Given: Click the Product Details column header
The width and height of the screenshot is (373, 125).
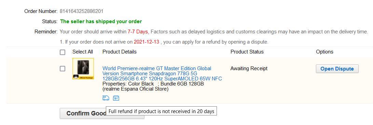Looking at the screenshot, I should pyautogui.click(x=120, y=52).
